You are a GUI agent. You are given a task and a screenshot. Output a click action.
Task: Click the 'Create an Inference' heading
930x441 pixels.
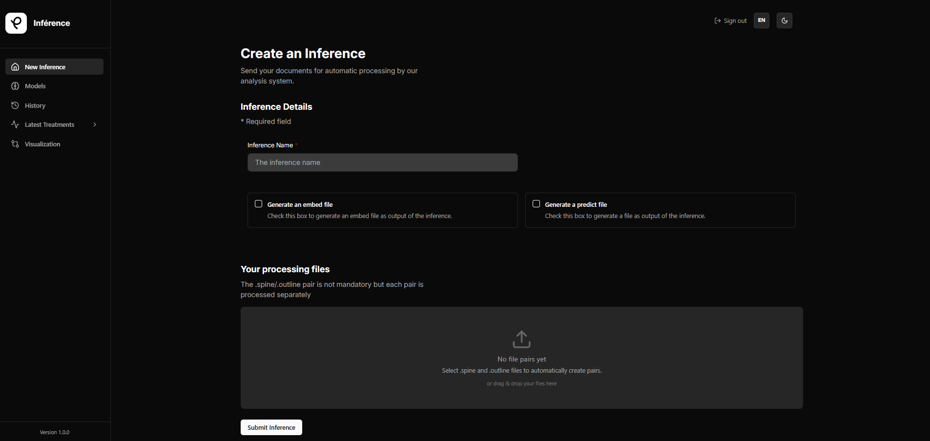(303, 53)
